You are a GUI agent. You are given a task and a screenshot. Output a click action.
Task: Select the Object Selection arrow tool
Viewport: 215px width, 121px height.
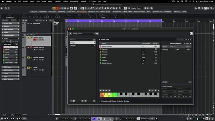tap(83, 8)
